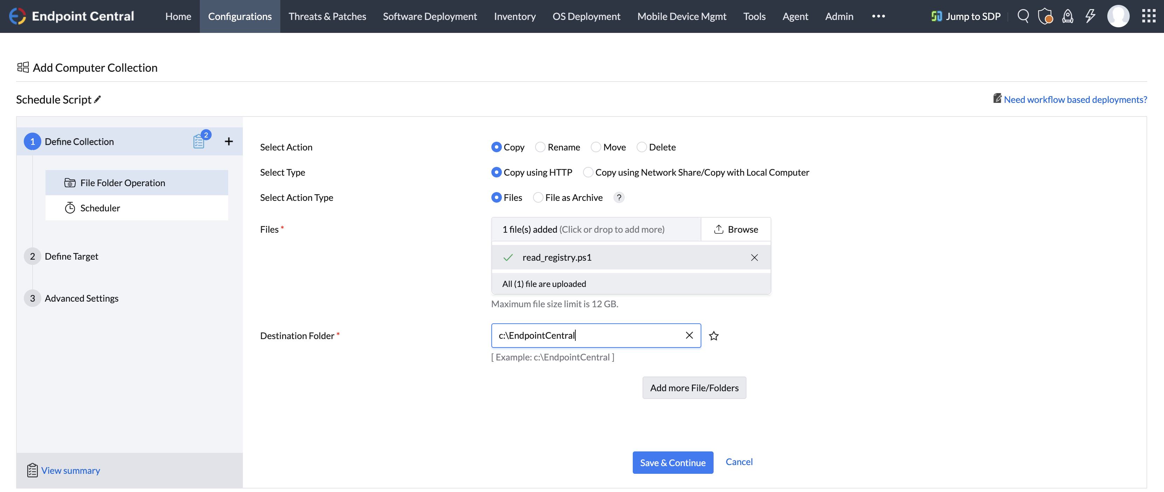
Task: Click the file drop area to add files
Action: click(596, 229)
